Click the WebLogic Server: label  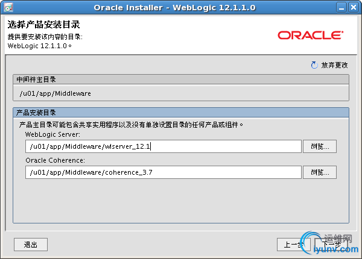coord(52,134)
